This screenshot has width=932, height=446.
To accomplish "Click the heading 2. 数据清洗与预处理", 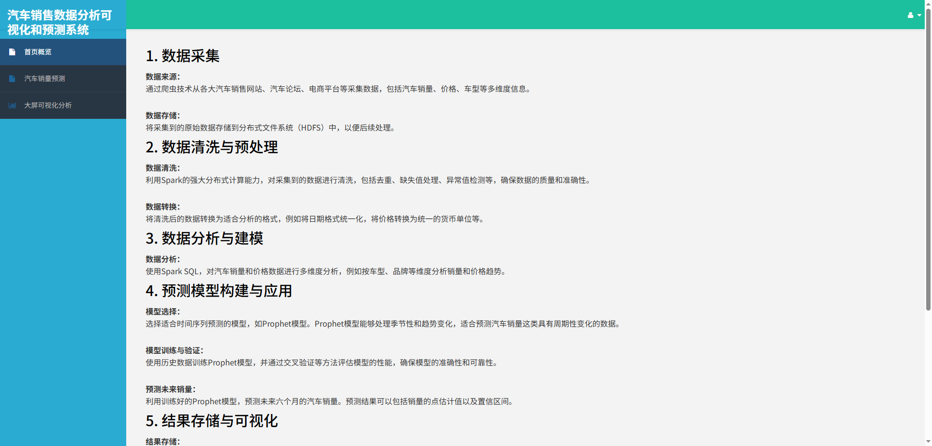I will (212, 147).
